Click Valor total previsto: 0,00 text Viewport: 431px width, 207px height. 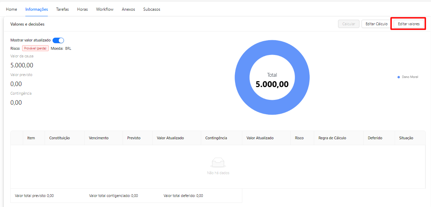coord(34,196)
